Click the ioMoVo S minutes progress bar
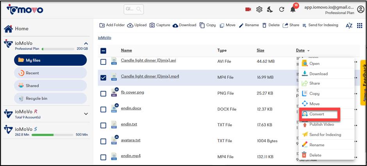This screenshot has width=367, height=166. (52, 135)
